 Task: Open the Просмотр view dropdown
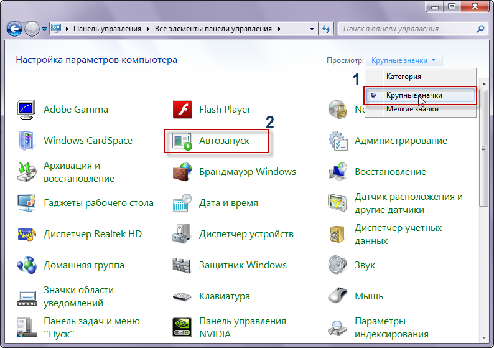[x=404, y=60]
